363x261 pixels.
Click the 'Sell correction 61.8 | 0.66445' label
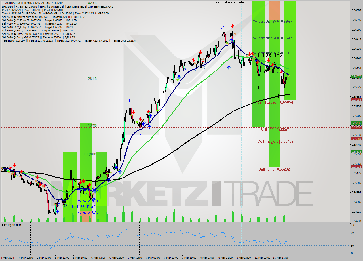273,38
